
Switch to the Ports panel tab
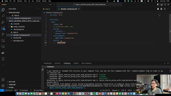click(76, 63)
